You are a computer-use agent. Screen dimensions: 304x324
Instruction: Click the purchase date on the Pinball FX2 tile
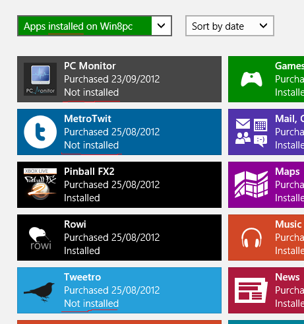tap(111, 185)
